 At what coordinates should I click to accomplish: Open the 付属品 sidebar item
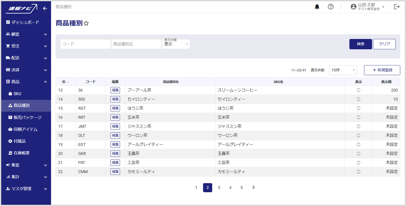19,141
